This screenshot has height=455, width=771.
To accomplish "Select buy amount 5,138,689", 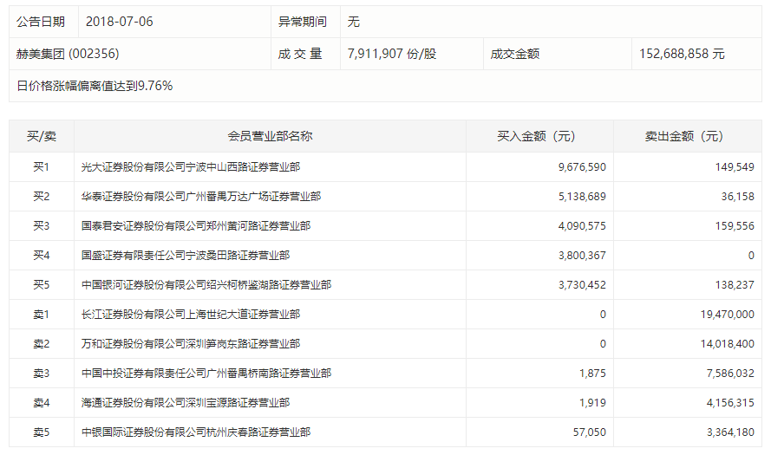I will click(582, 197).
